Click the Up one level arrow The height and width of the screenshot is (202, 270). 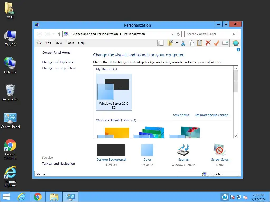[59, 34]
